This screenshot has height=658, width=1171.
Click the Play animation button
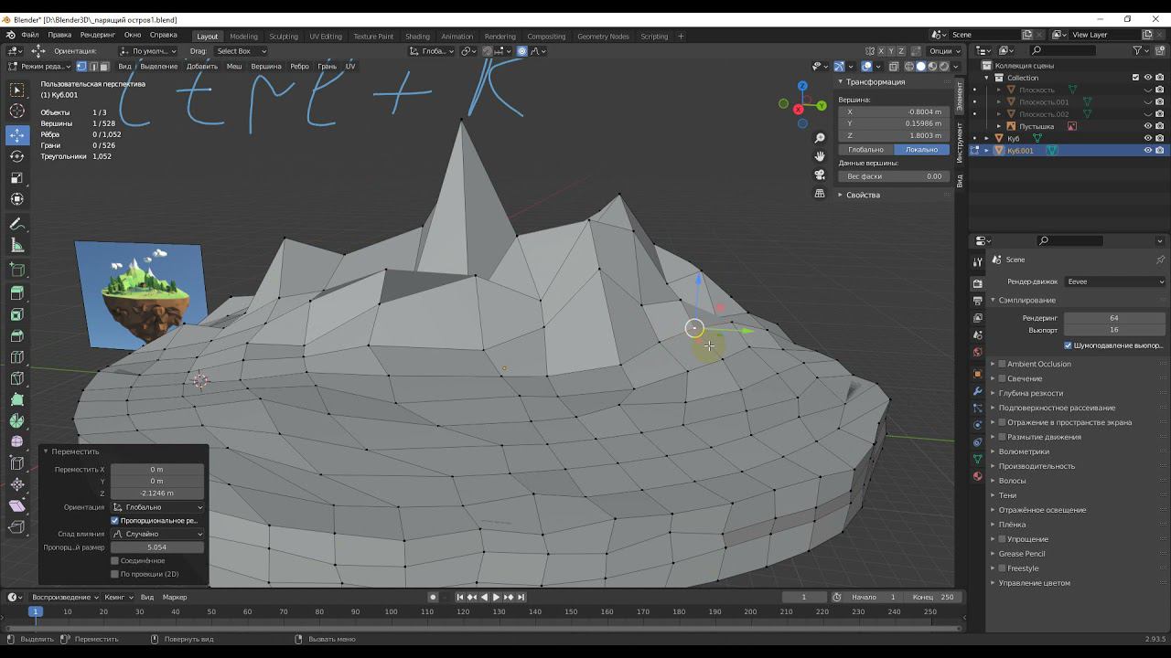coord(496,597)
